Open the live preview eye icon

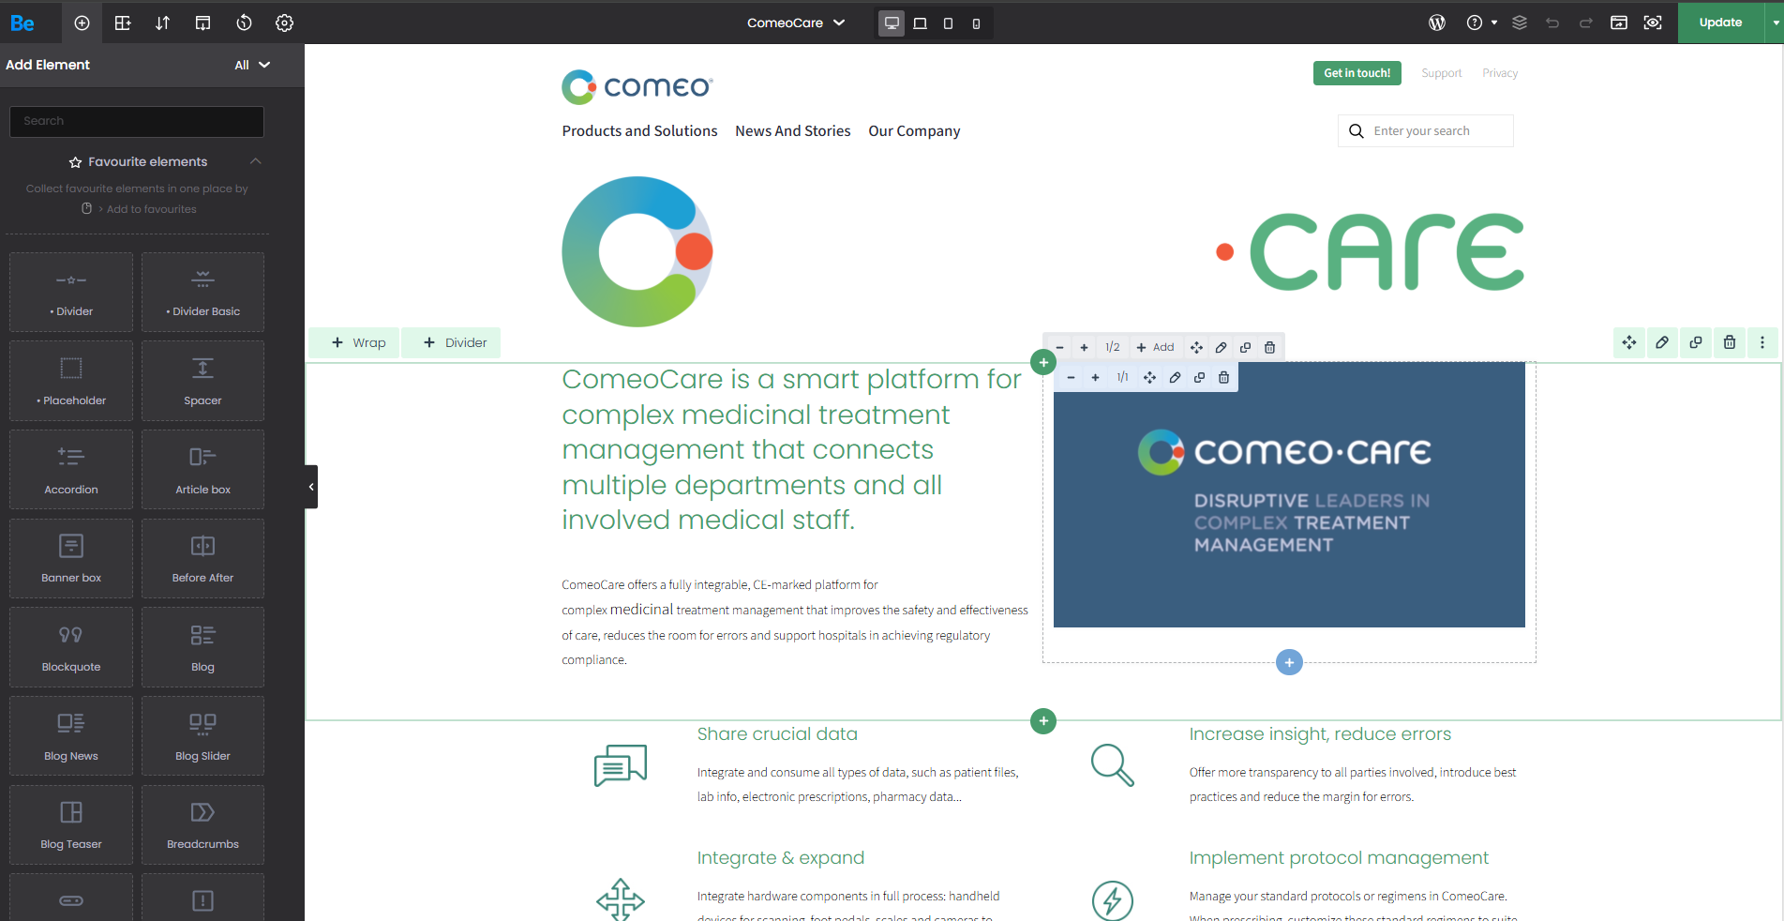pyautogui.click(x=1653, y=23)
